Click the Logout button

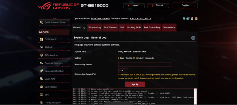coord(134,5)
